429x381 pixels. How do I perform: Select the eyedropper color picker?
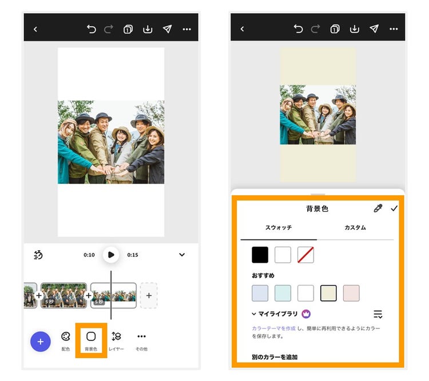378,208
